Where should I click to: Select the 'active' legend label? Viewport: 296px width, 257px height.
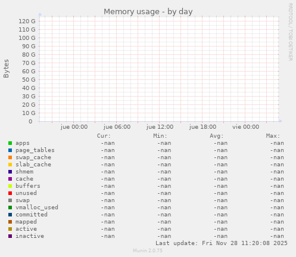click(26, 229)
